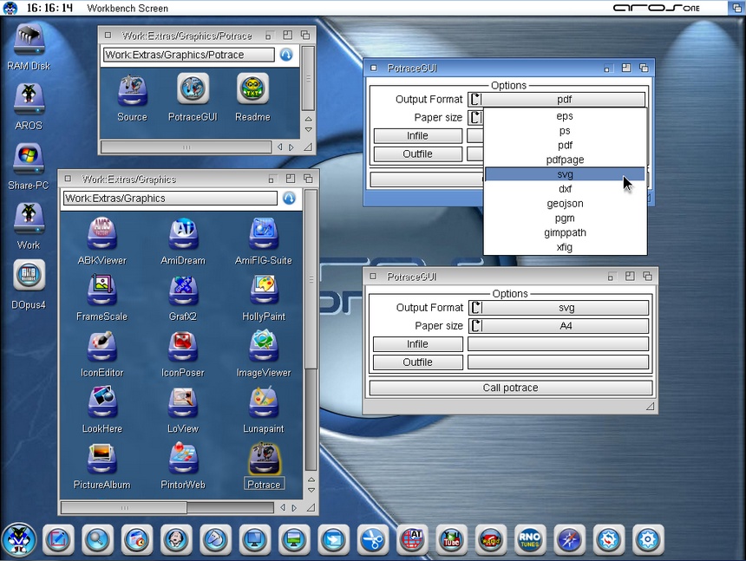The width and height of the screenshot is (746, 561).
Task: Click the Work:Extras/Graphics path field
Action: coord(169,199)
